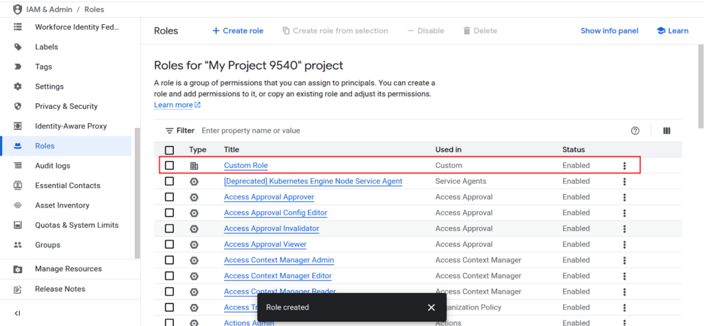The height and width of the screenshot is (326, 704).
Task: Open the Custom Role link
Action: (245, 166)
